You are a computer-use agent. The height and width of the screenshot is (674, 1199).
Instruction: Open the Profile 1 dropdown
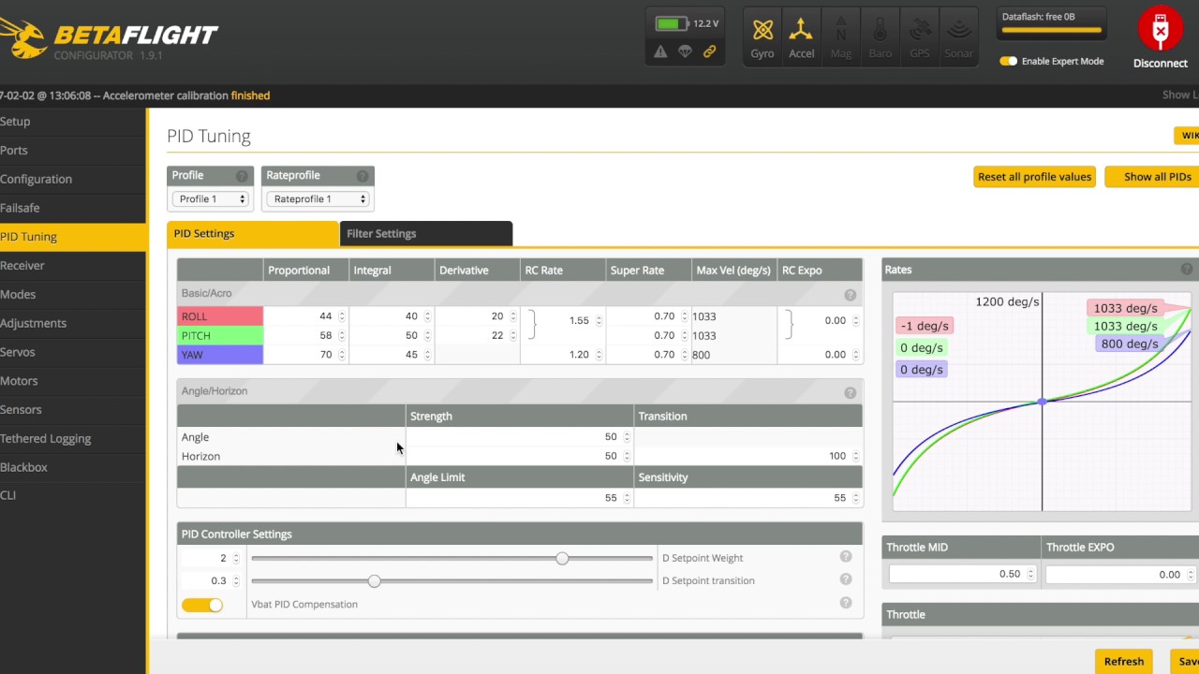tap(210, 198)
